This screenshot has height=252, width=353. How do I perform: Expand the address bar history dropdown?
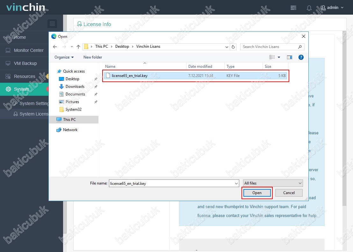(x=227, y=47)
